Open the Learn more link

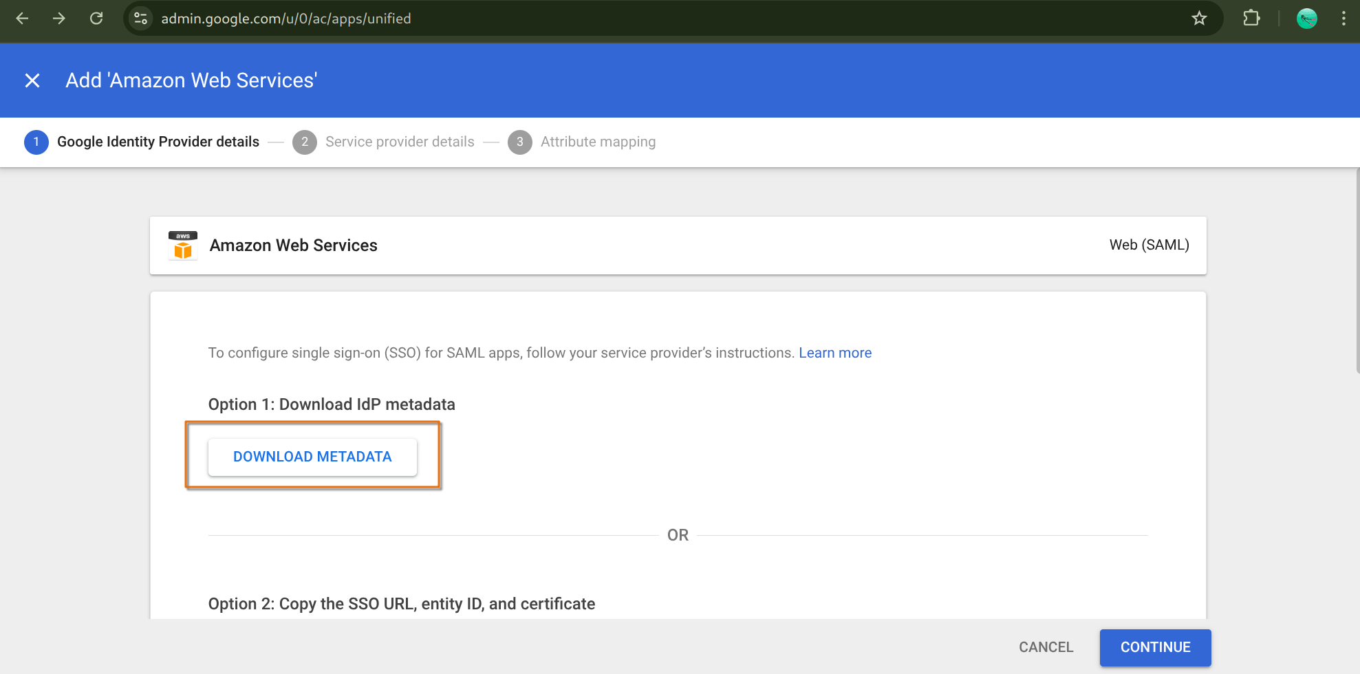coord(835,353)
